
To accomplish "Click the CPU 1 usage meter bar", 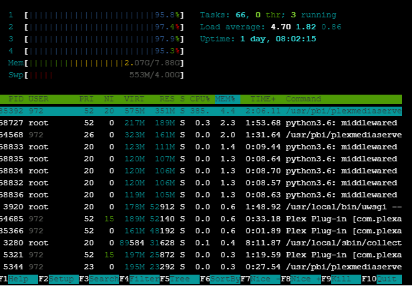I will tap(104, 15).
